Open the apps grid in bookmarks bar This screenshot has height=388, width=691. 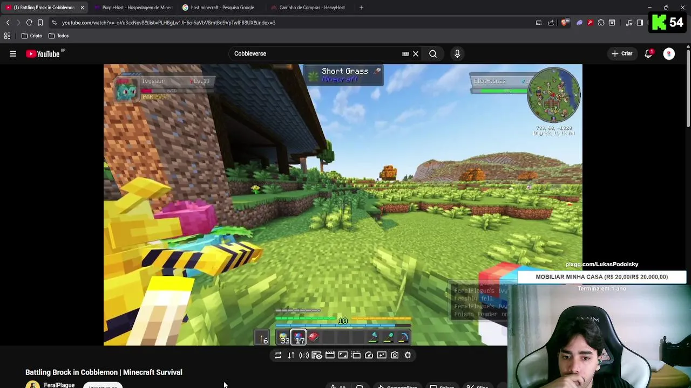pos(8,36)
